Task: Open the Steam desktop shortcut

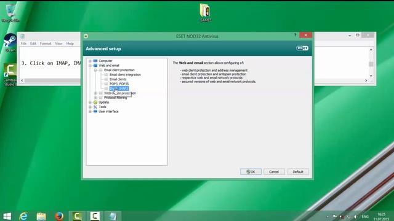Action: point(10,42)
